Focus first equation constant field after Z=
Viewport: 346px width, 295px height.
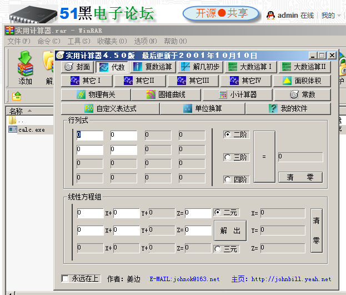[x=198, y=213]
